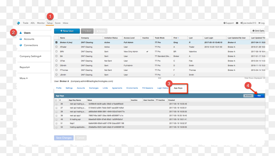The width and height of the screenshot is (275, 156).
Task: Open Accounts in the sidebar
Action: (x=29, y=39)
